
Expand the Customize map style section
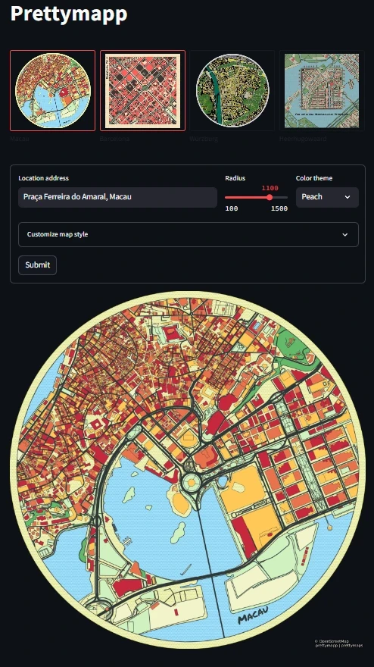(x=189, y=234)
